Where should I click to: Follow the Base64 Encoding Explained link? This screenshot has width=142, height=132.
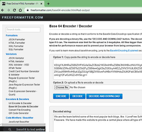[124, 51]
